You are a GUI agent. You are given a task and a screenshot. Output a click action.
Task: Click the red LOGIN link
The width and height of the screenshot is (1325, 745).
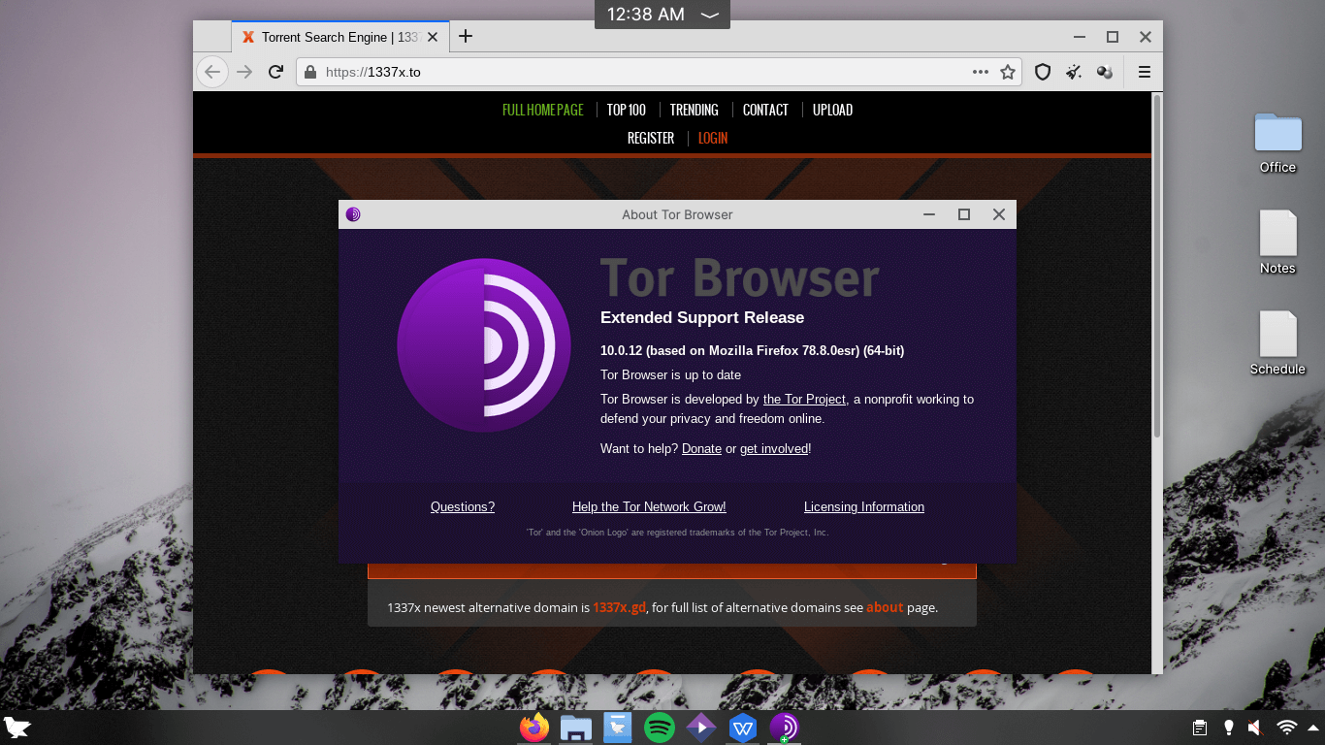(x=713, y=138)
